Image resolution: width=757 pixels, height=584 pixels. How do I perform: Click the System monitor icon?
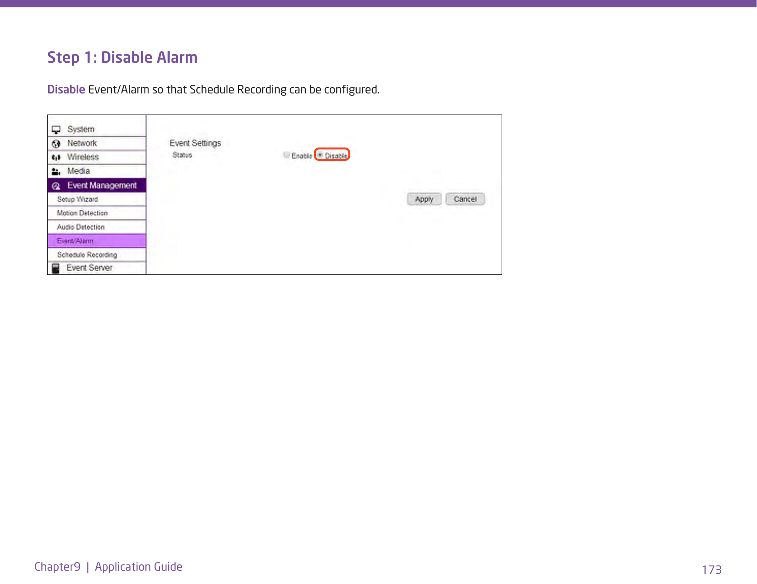point(56,130)
